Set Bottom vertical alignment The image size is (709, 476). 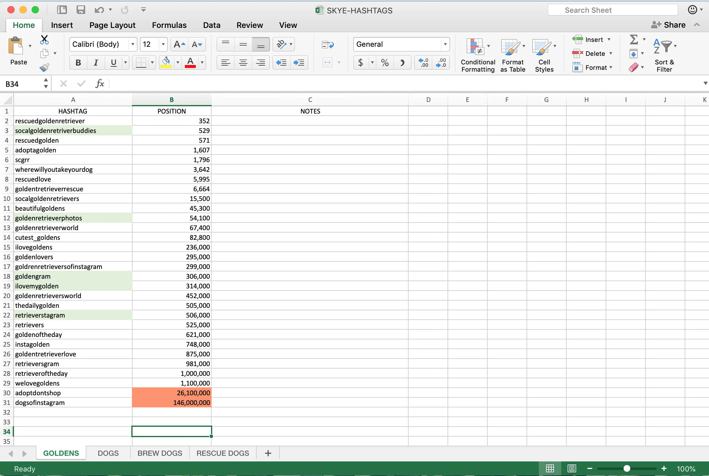[x=261, y=45]
